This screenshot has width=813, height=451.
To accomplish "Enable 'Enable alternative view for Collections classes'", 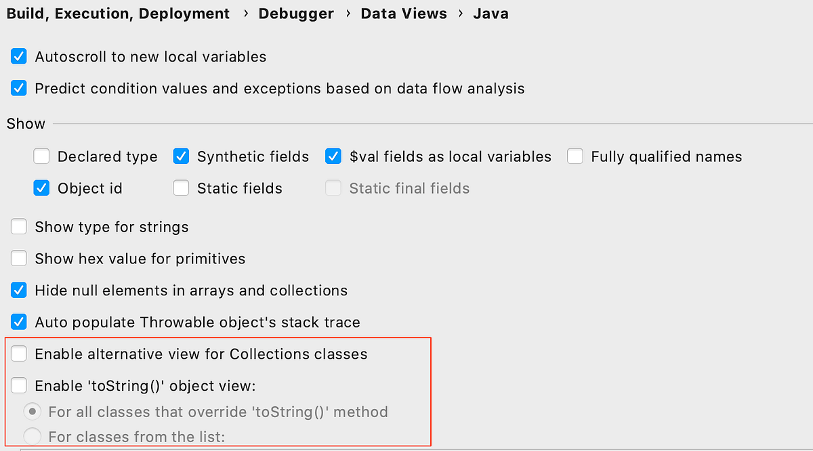I will [18, 353].
